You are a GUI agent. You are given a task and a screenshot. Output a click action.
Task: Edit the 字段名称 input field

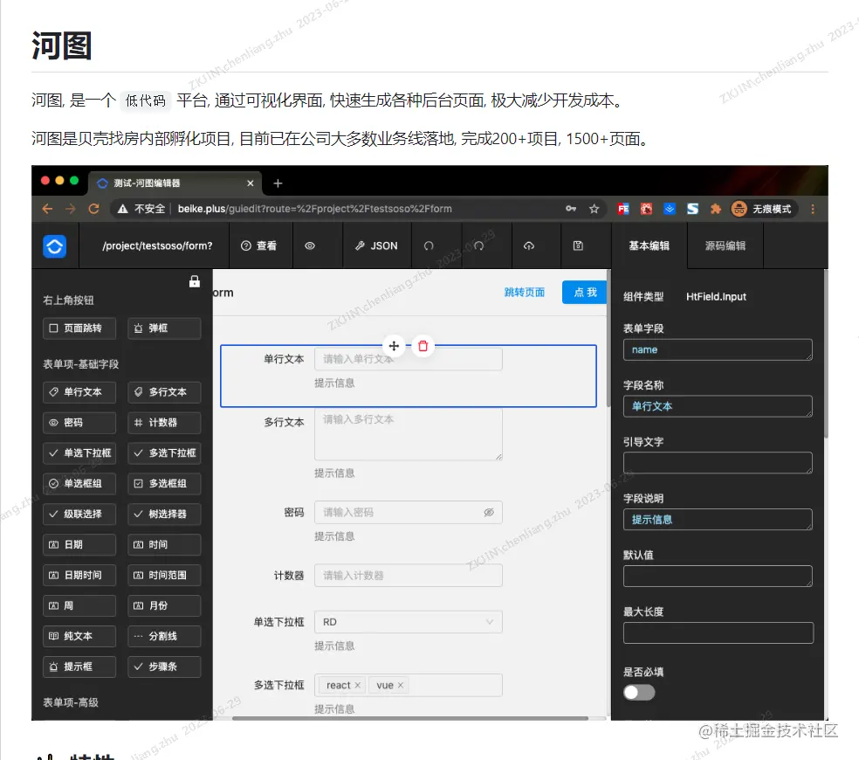click(718, 406)
